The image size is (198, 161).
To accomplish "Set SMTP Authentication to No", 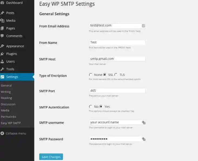I will point(90,107).
